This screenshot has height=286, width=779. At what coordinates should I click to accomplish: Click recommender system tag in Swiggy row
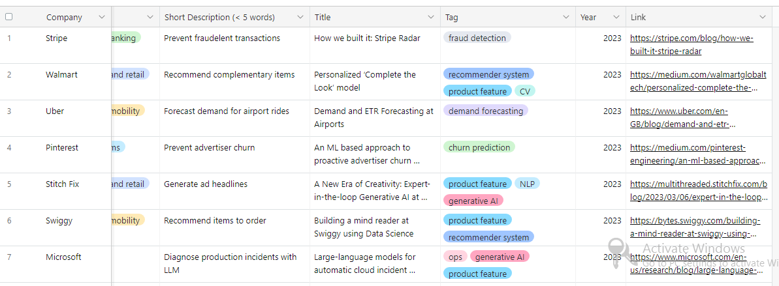coord(488,237)
